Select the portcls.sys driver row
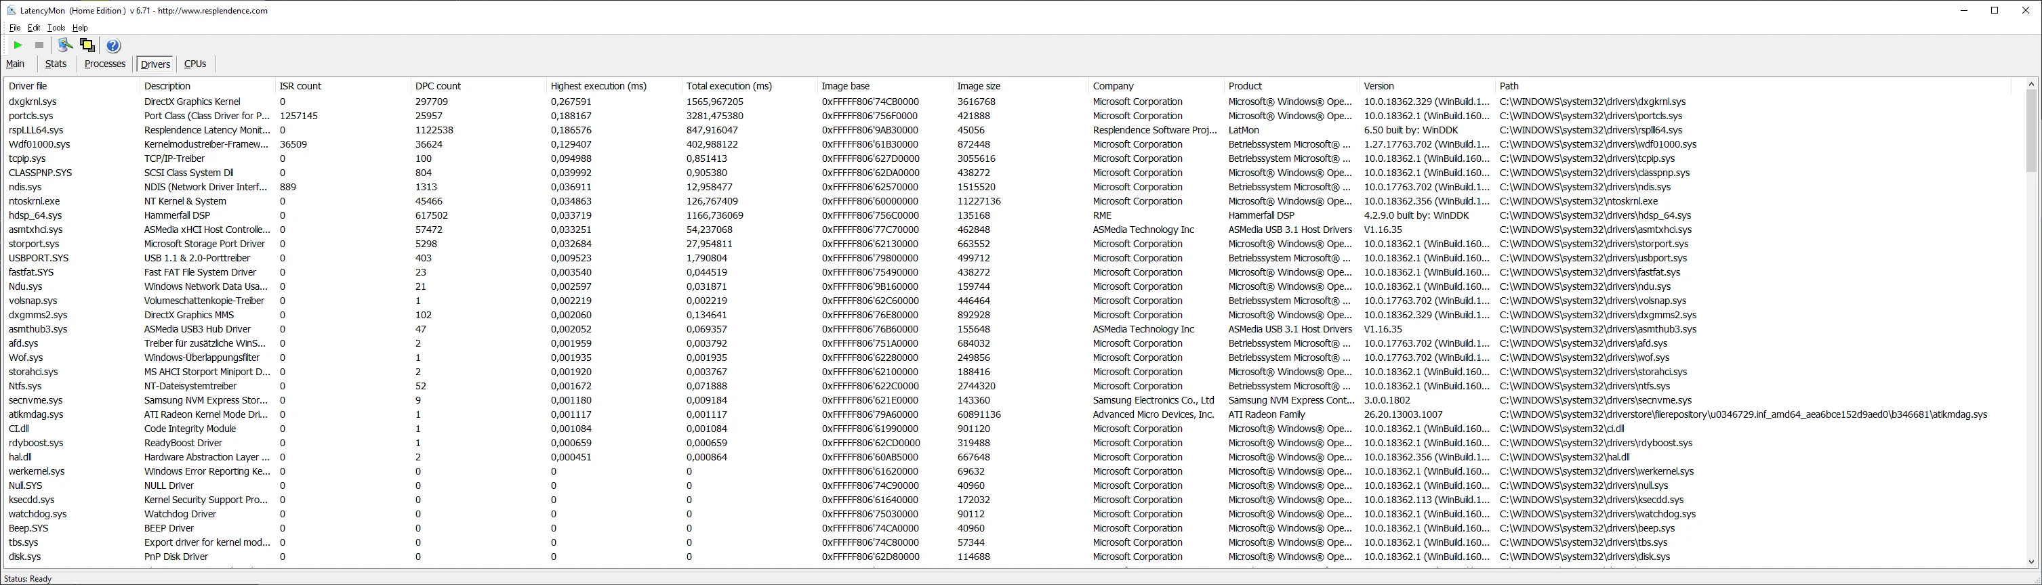 pos(1008,116)
